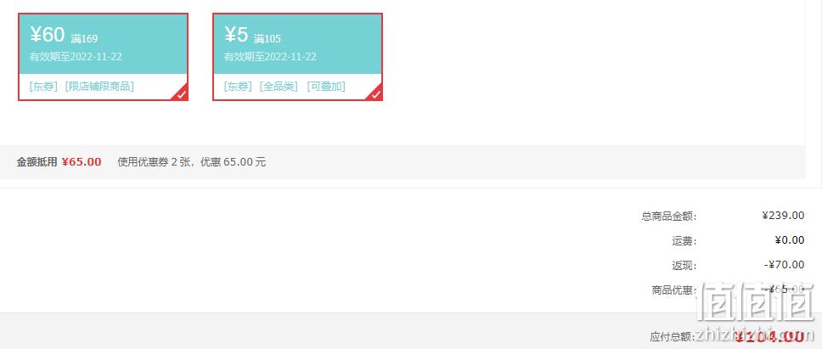The image size is (822, 349).
Task: Click the 运费 ¥0.00 value
Action: click(790, 240)
